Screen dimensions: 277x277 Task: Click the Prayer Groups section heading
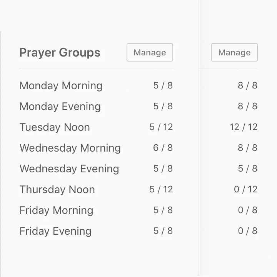(x=60, y=53)
